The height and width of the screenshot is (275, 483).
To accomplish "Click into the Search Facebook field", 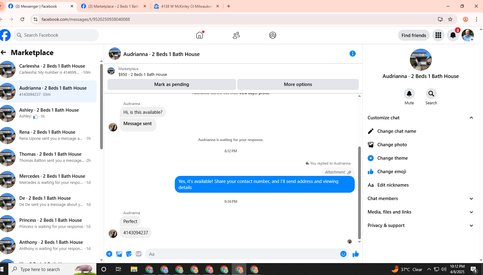I will click(56, 35).
